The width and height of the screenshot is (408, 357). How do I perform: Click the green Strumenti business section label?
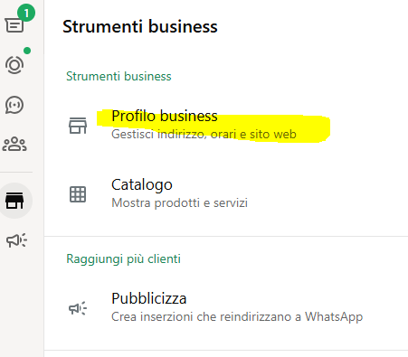119,76
